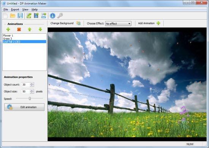The width and height of the screenshot is (209, 148).
Task: Decrease Object size with the down stepper
Action: coord(32,92)
